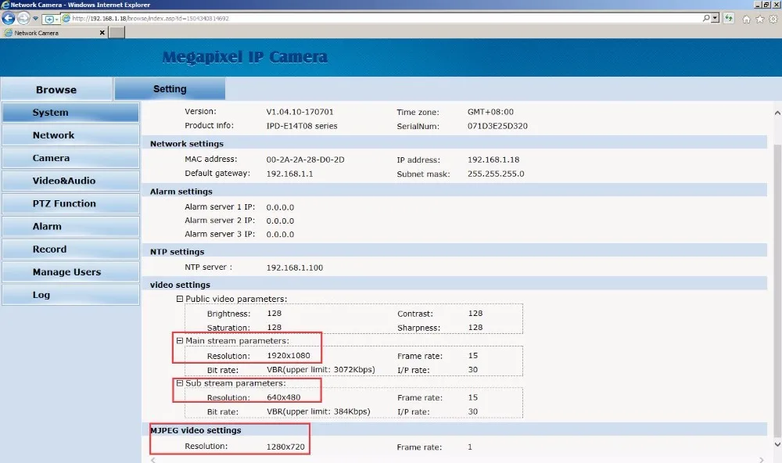Click the compatibility view icon beside address bar
This screenshot has height=463, width=782.
click(x=50, y=19)
